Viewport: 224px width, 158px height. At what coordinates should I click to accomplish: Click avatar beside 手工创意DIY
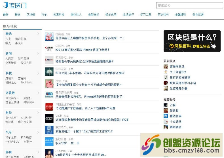166,72
